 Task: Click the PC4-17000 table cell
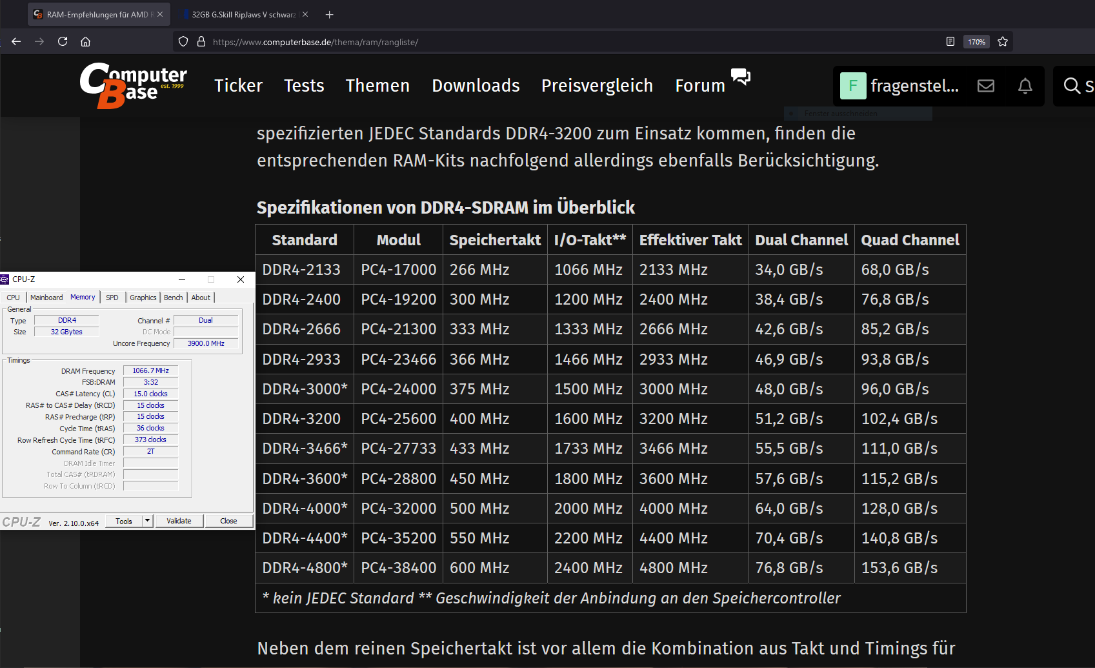(399, 269)
